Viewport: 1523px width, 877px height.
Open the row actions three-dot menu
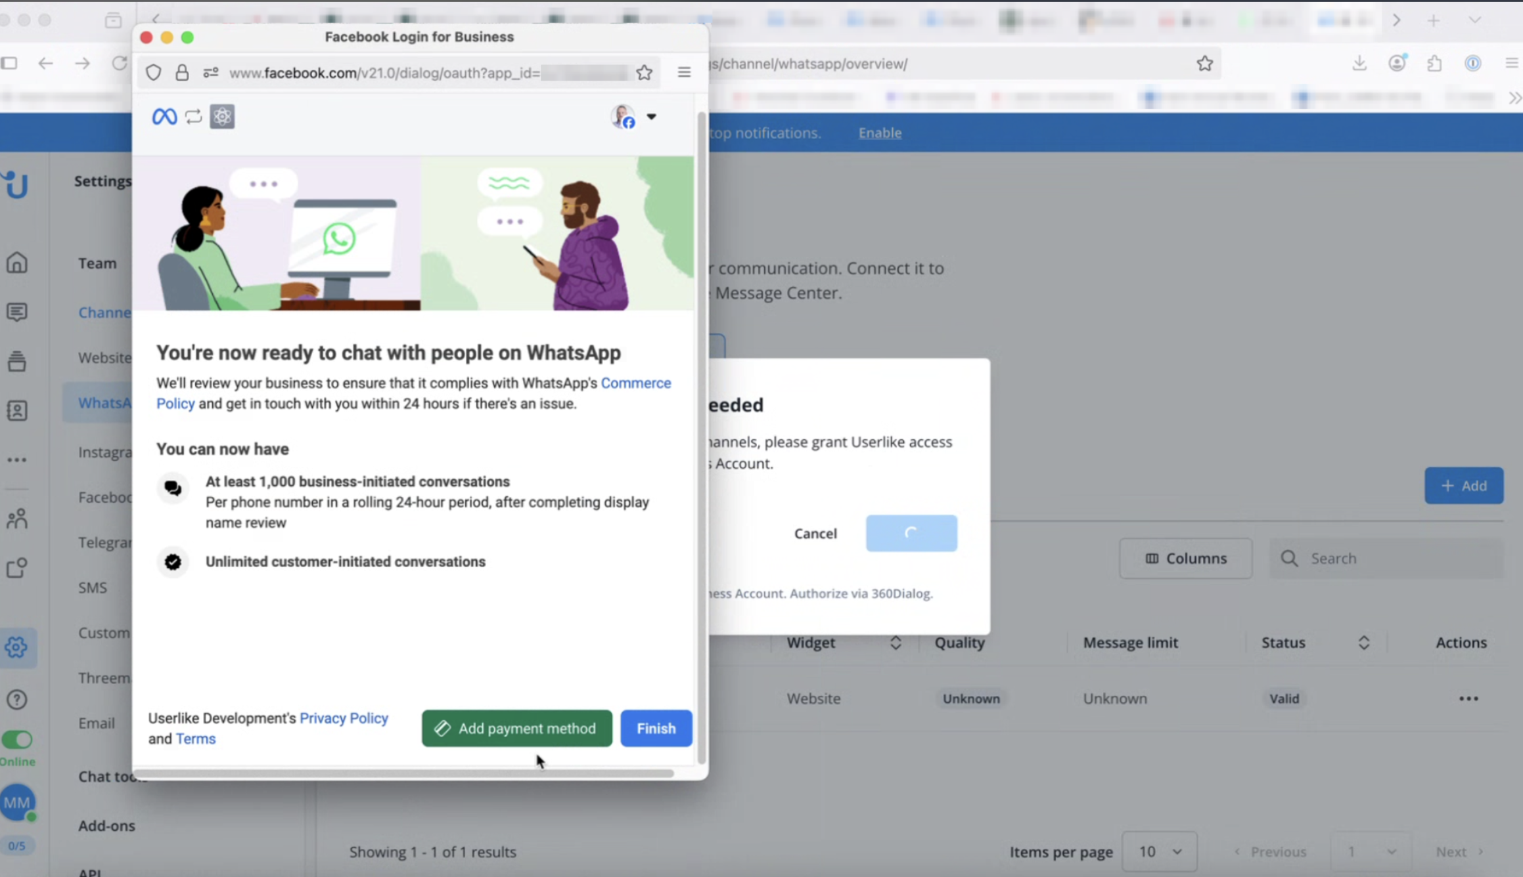tap(1468, 698)
